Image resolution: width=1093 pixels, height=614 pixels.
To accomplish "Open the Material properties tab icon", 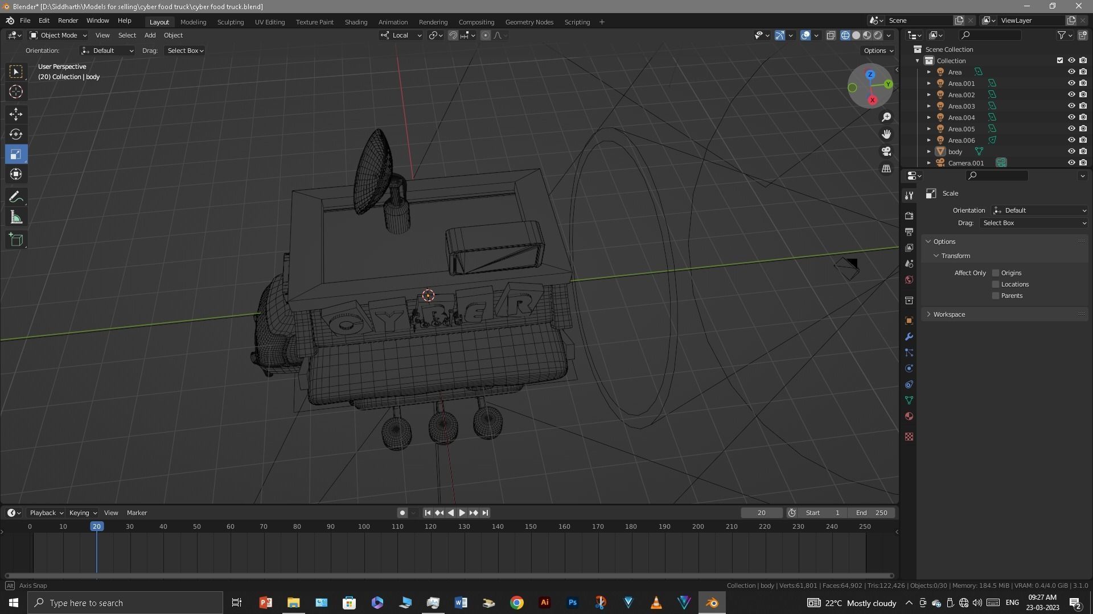I will tap(909, 416).
